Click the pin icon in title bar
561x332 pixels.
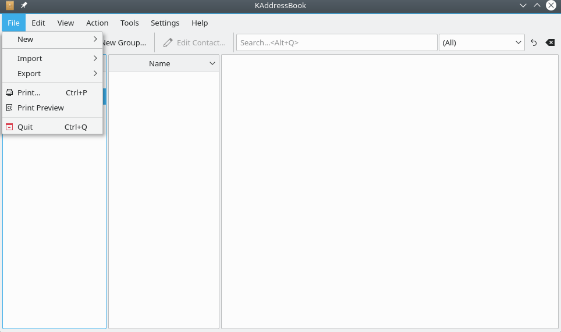[24, 5]
